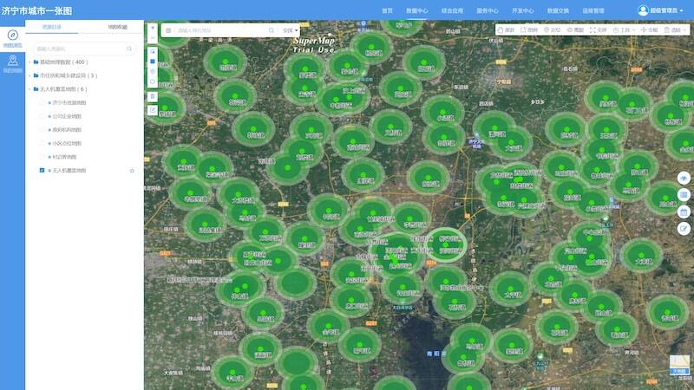Expand the 市住房和城乡建设局 (3) folder arrow
The width and height of the screenshot is (694, 390).
click(x=29, y=75)
